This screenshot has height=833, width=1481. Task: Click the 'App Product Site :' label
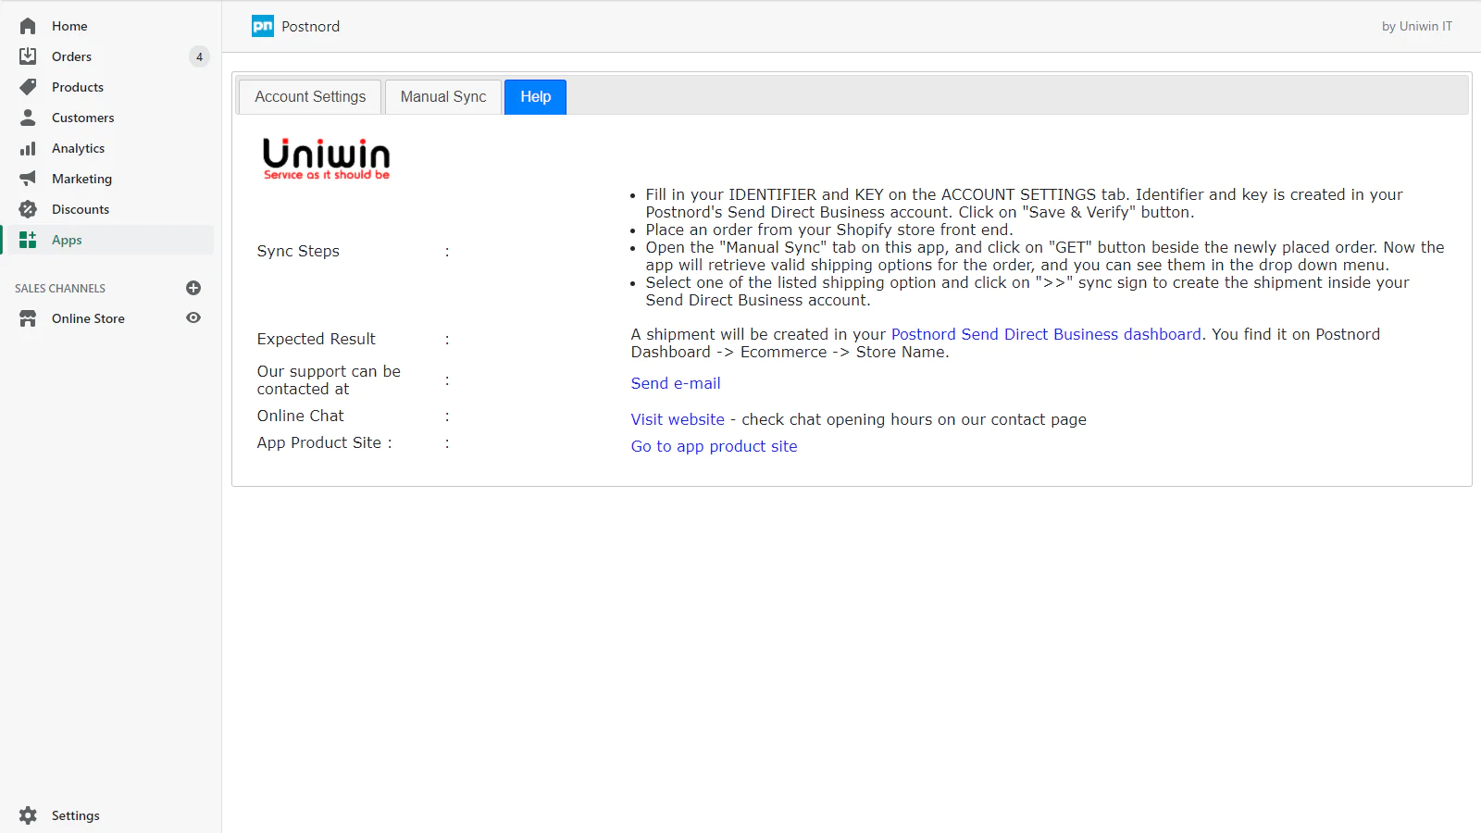(x=325, y=442)
